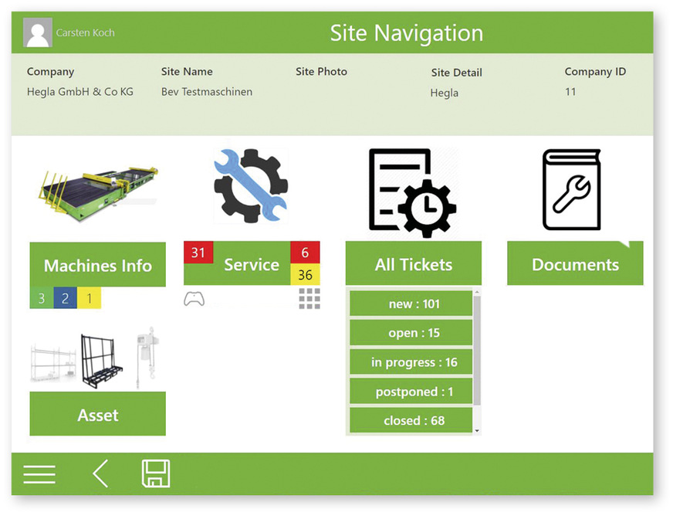The width and height of the screenshot is (673, 519).
Task: Open the Machines Info button
Action: tap(98, 266)
